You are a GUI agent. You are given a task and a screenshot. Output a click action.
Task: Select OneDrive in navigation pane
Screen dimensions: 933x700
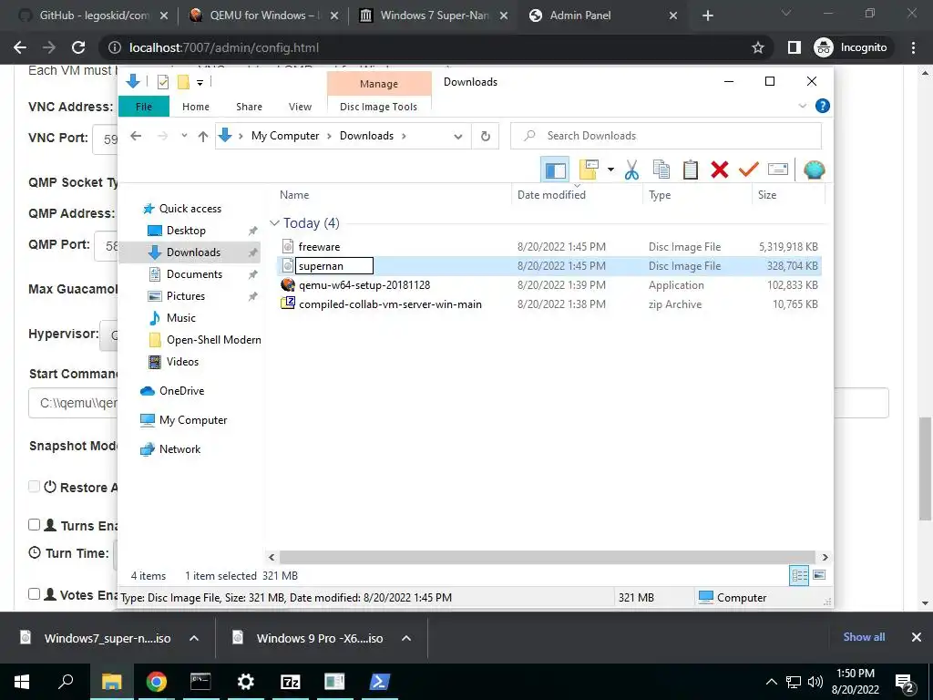click(x=181, y=391)
